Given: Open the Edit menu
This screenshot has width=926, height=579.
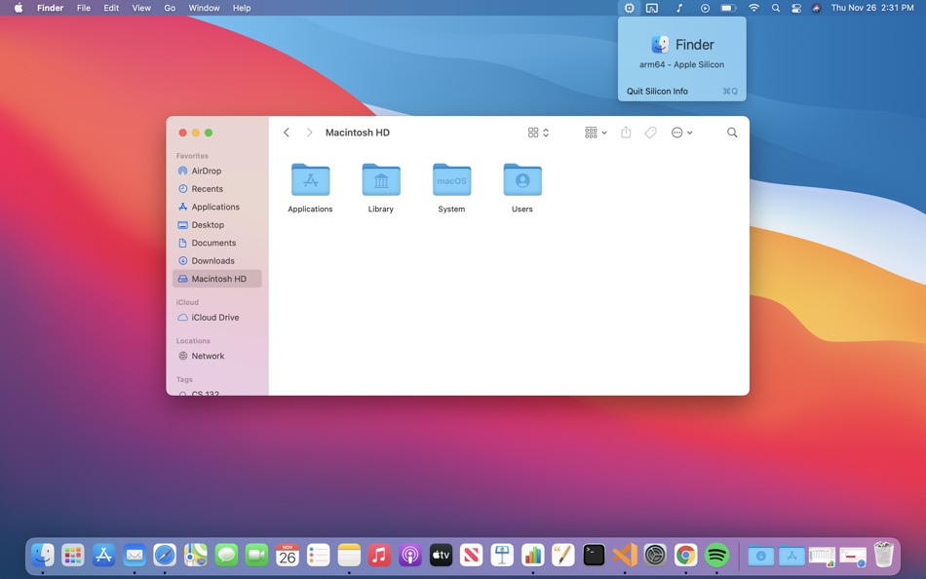Looking at the screenshot, I should tap(111, 8).
